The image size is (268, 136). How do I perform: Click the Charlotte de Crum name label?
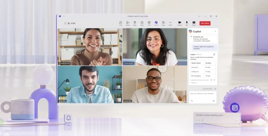pos(64,63)
